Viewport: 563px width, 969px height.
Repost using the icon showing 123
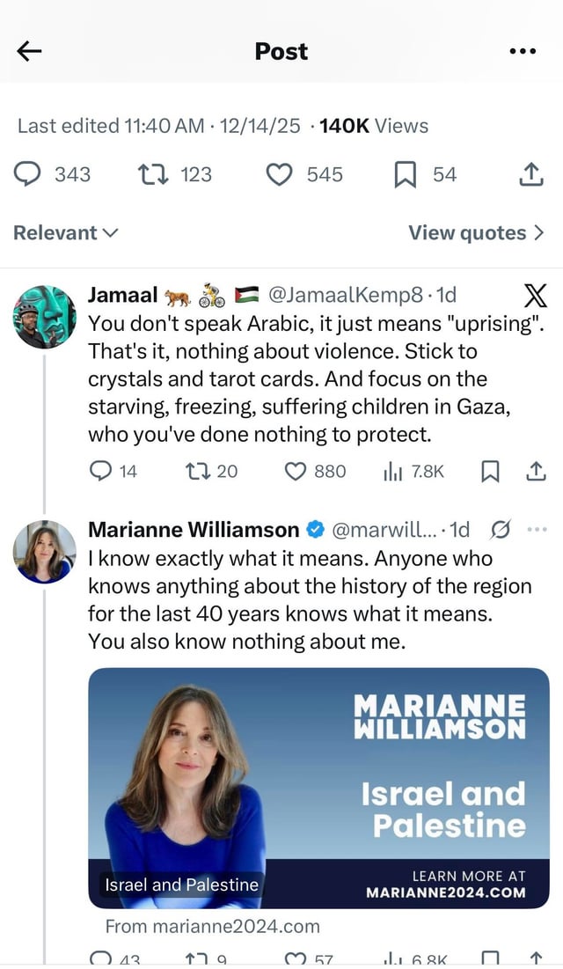point(153,174)
